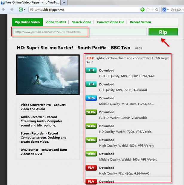Image resolution: width=184 pixels, height=185 pixels.
Task: Open the search engine selector dropdown arrow
Action: (168, 10)
